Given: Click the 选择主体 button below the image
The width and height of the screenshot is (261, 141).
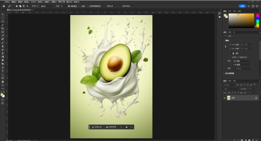Looking at the screenshot, I should (97, 127).
